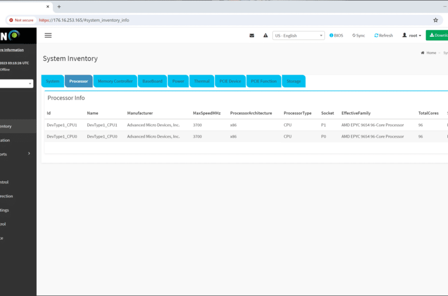Click the ProcessorArchitecture column header
The height and width of the screenshot is (296, 448).
tap(251, 113)
